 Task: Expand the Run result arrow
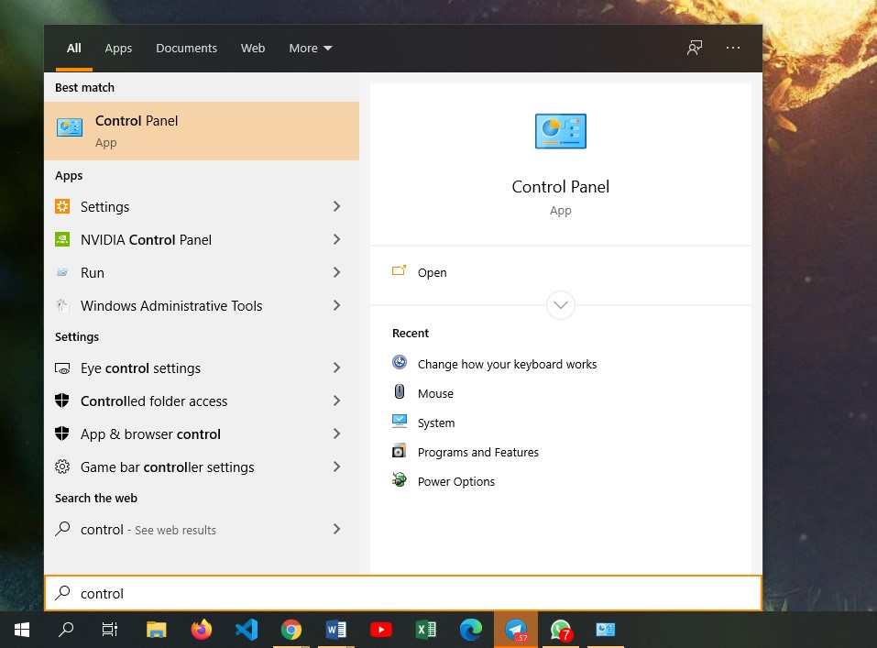(336, 272)
